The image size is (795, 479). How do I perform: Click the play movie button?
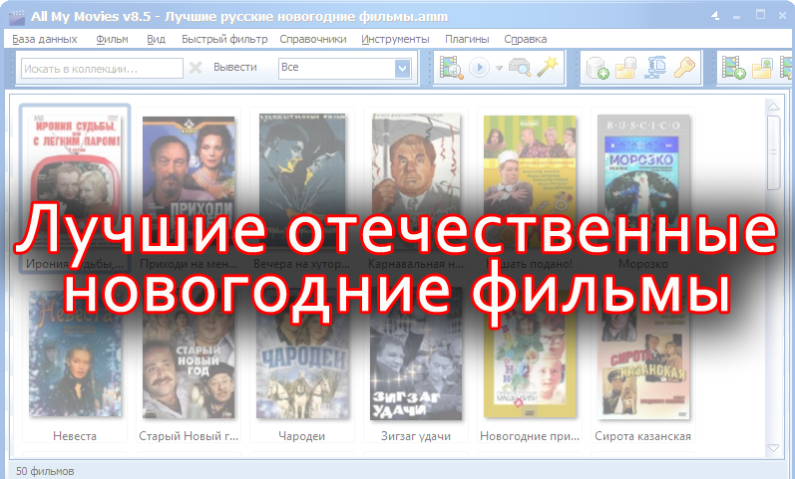[479, 68]
